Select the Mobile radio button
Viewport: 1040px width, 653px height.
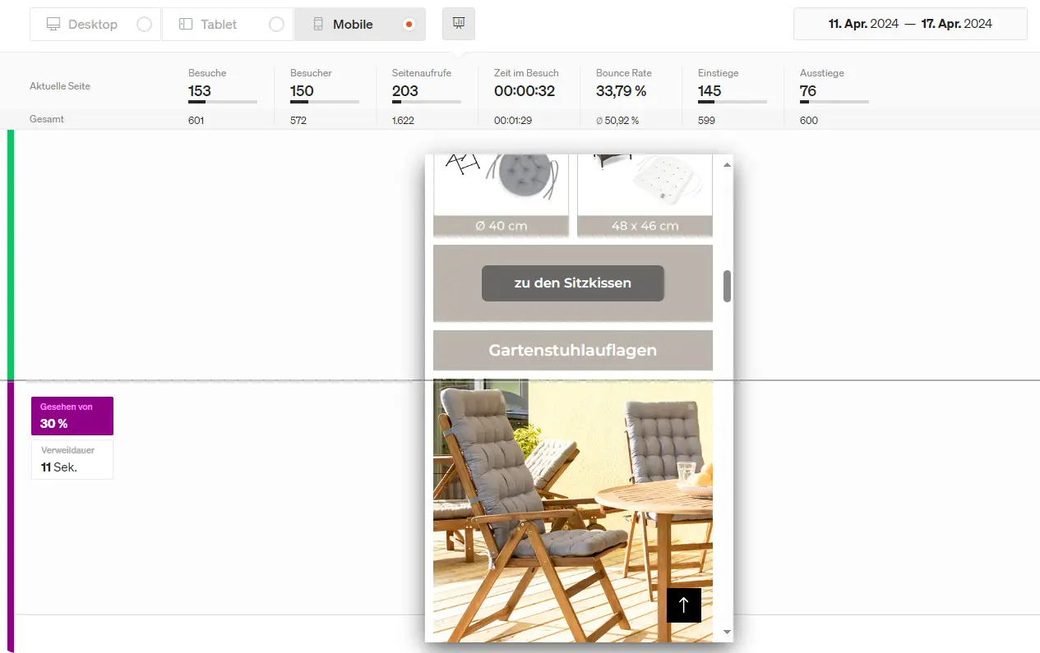tap(409, 25)
